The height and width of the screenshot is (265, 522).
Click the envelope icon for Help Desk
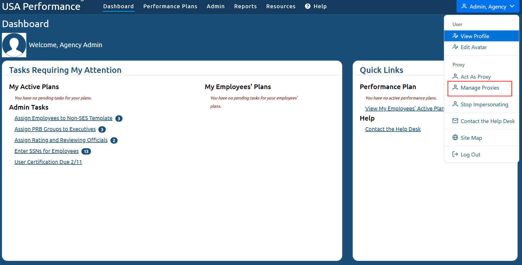coord(455,121)
